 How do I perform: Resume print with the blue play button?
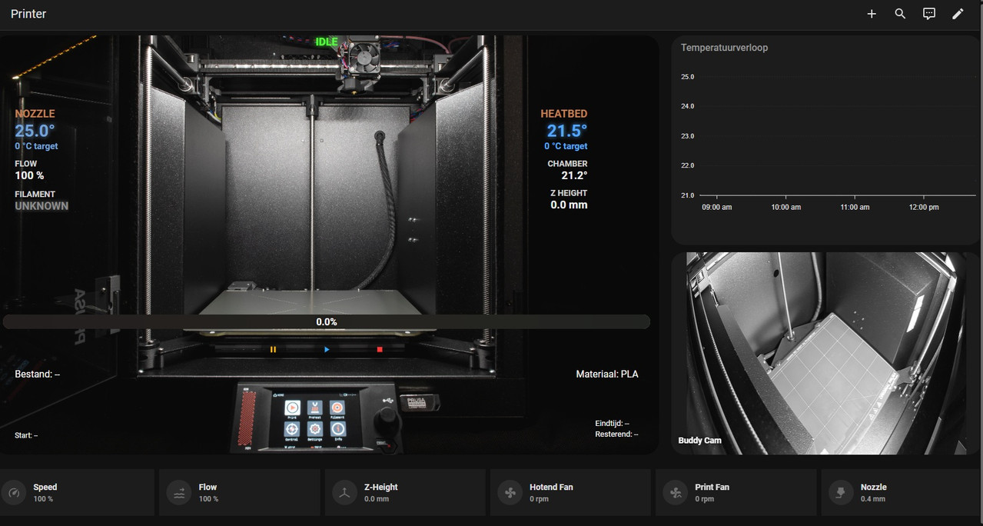click(327, 349)
